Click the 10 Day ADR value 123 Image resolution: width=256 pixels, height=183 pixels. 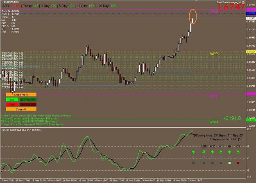pyautogui.click(x=91, y=6)
